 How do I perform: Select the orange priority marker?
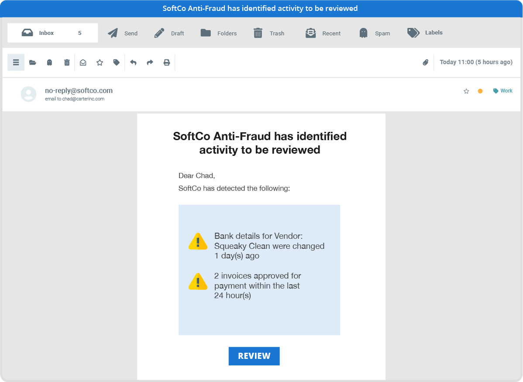point(480,91)
